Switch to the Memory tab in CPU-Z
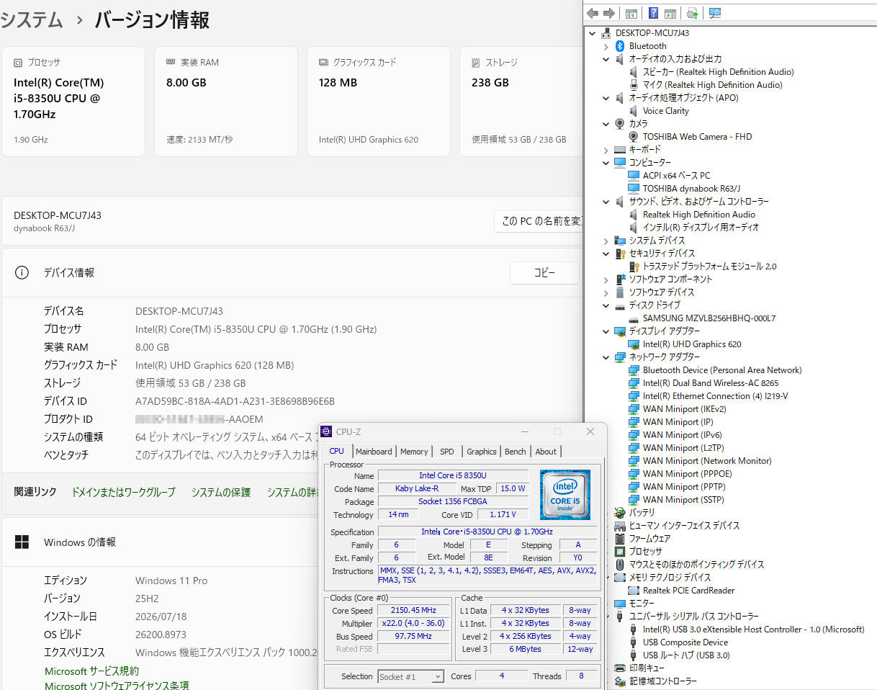877x690 pixels. click(414, 452)
